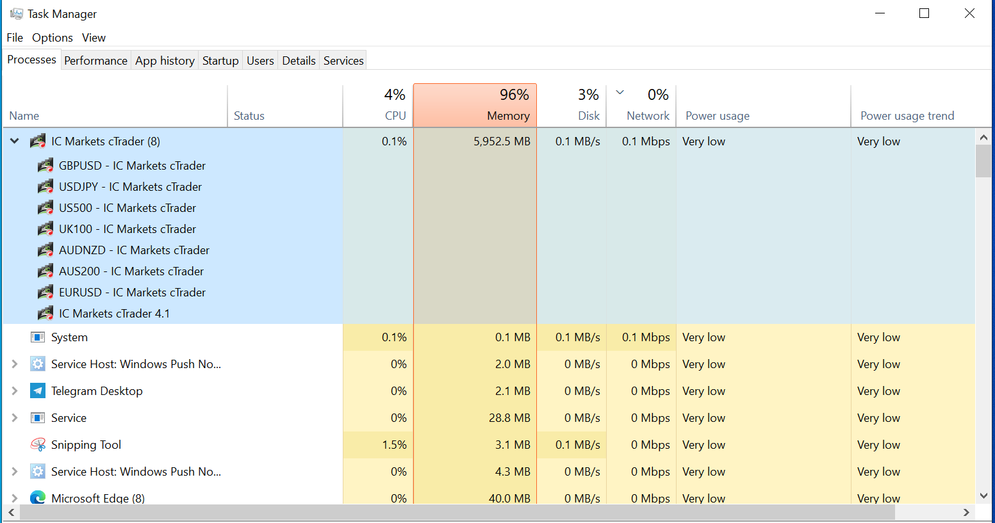Image resolution: width=995 pixels, height=523 pixels.
Task: Expand the Microsoft Edge (8) group
Action: click(15, 498)
